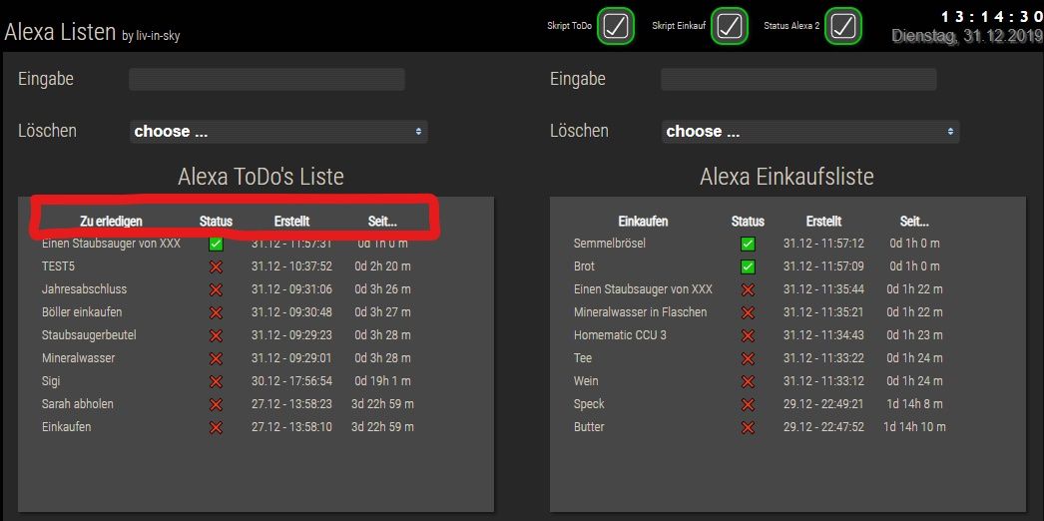Click ToDo list Status column header

click(x=216, y=221)
